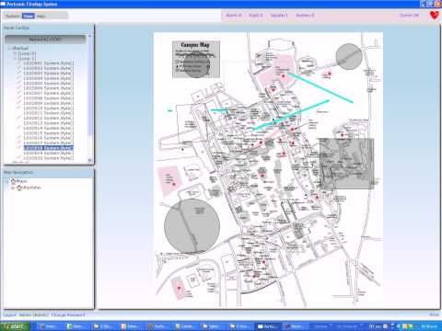Click the highlighted L01D018 row
This screenshot has height=331, width=442.
49,148
